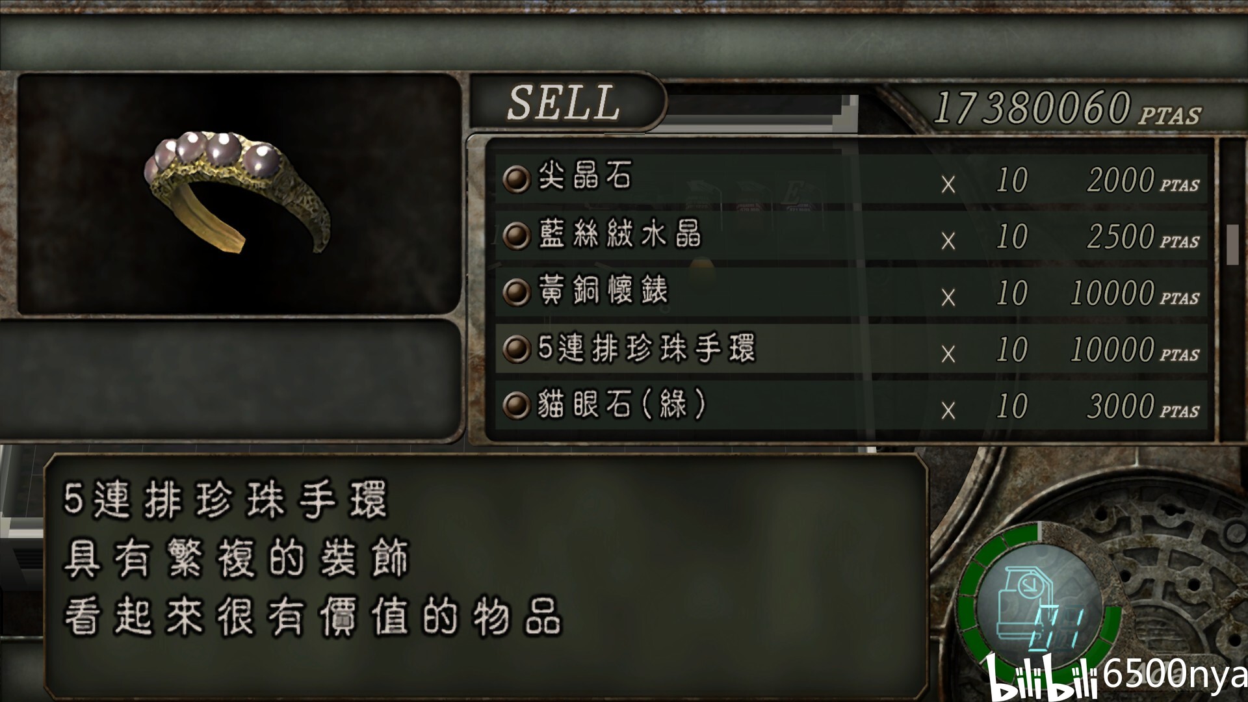Click the SELL tab header
1248x702 pixels.
[x=565, y=103]
